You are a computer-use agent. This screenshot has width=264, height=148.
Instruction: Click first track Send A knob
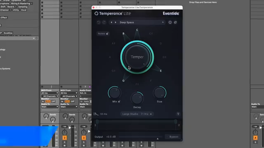46,116
